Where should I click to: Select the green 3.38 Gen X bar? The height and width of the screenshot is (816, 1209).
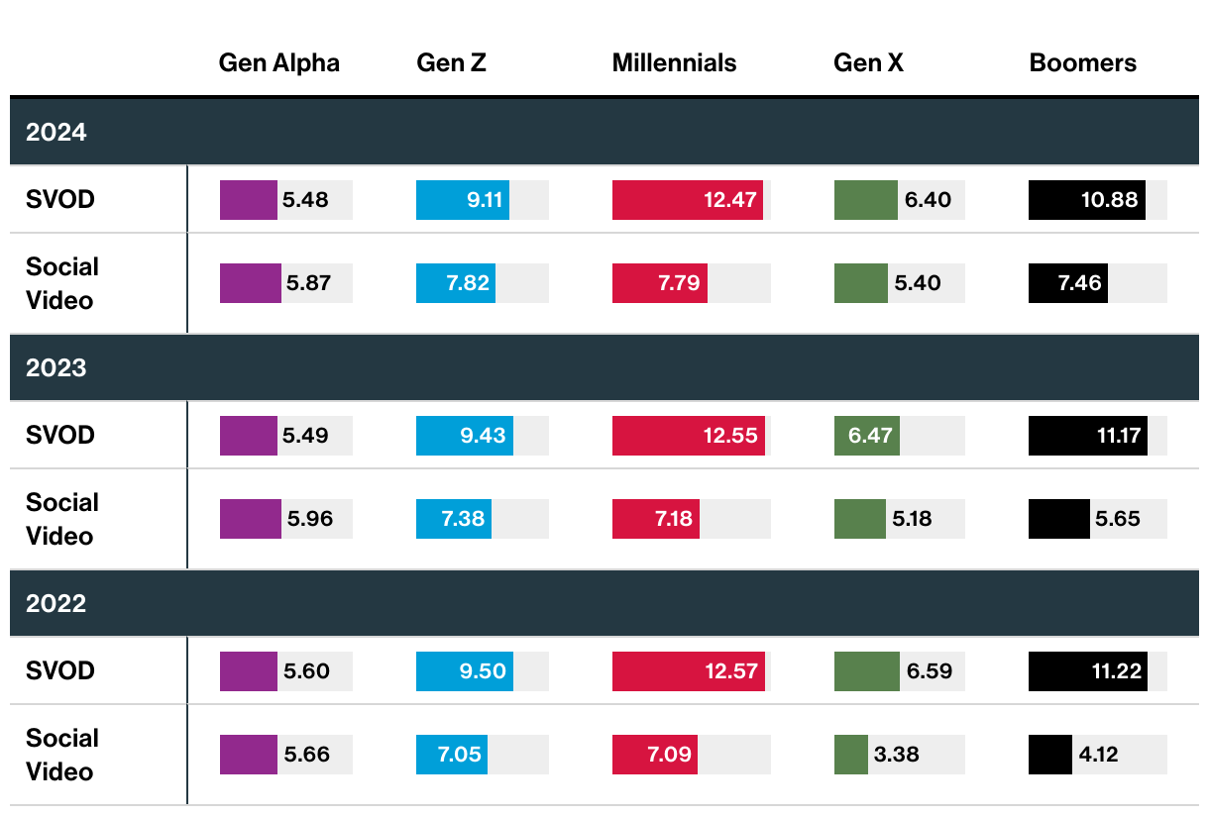pyautogui.click(x=850, y=755)
